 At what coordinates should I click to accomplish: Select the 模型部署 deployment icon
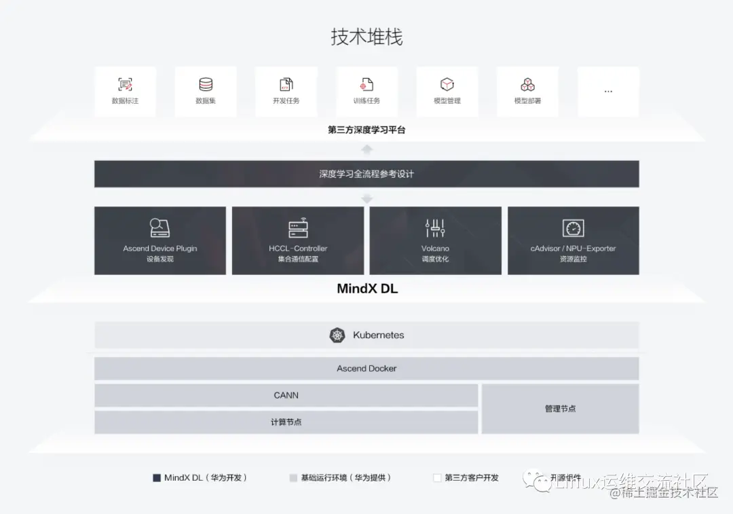[527, 85]
